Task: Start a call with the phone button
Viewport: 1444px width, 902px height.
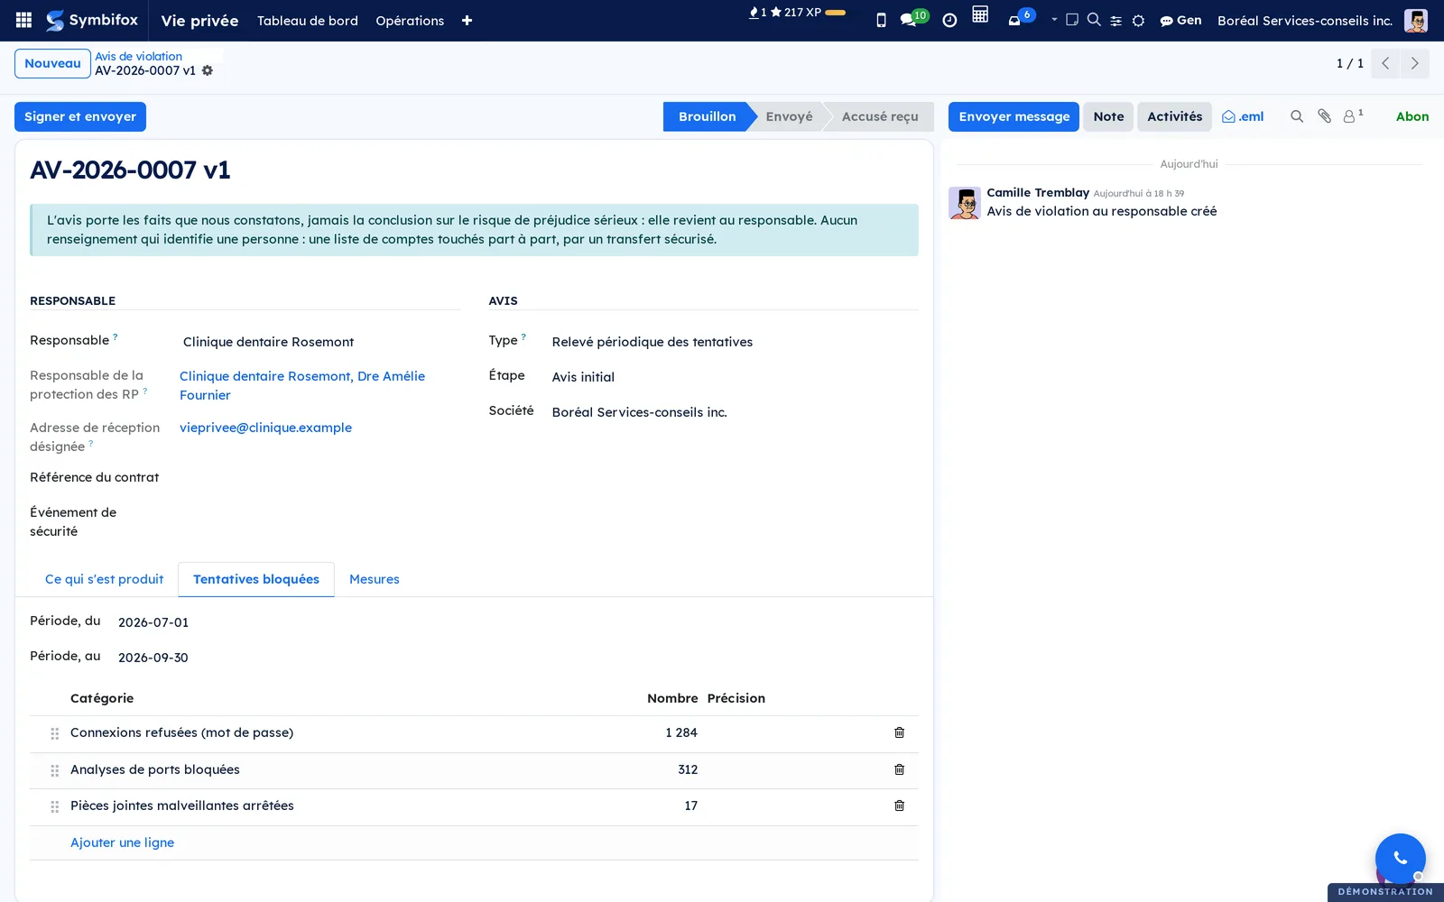Action: (x=1400, y=858)
